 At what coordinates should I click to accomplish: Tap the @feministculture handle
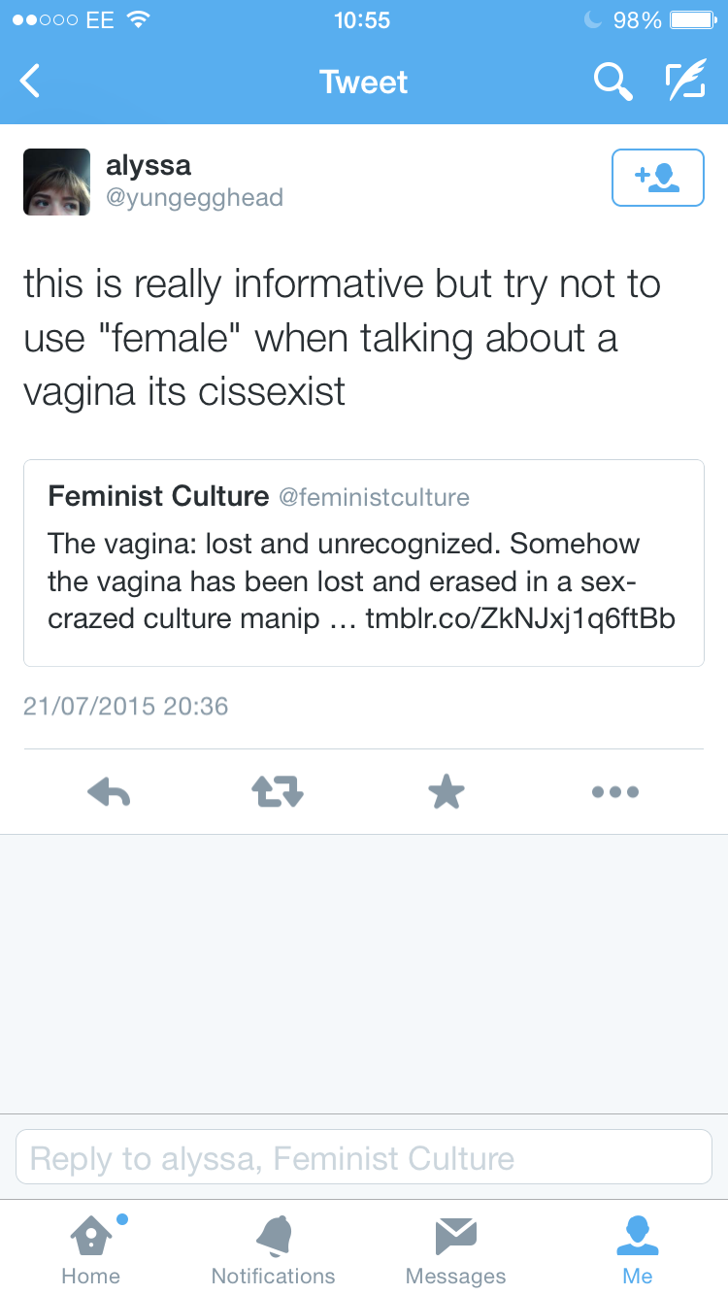click(374, 498)
